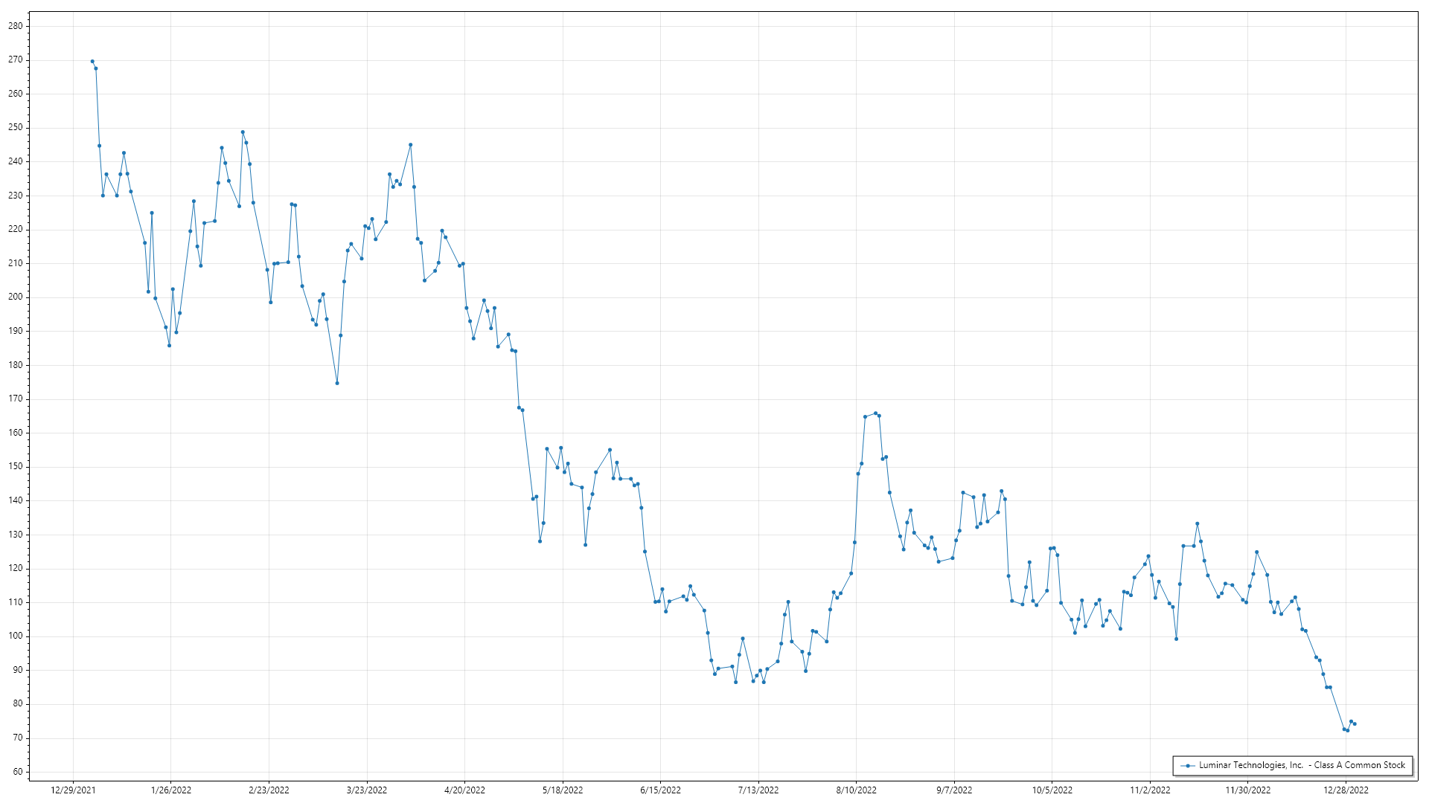Select the early April peak point near 245
This screenshot has height=803, width=1429.
411,145
